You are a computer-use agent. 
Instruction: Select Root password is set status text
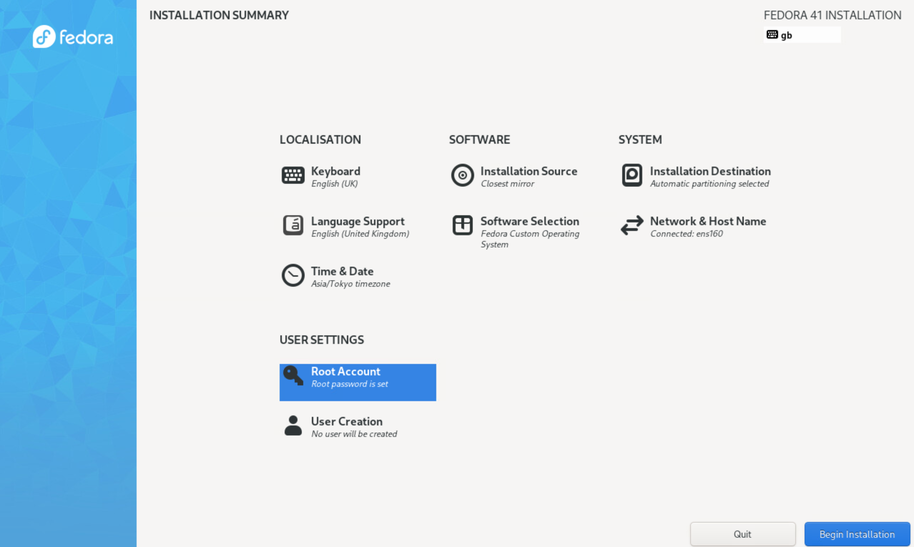click(349, 384)
